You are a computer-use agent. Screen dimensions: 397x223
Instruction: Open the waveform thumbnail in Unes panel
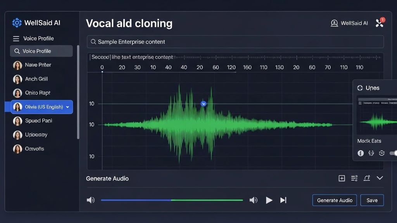(x=377, y=115)
